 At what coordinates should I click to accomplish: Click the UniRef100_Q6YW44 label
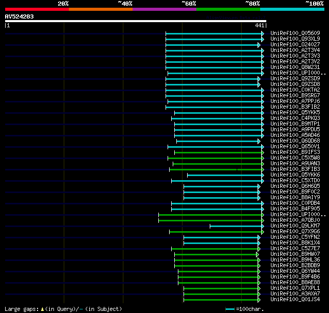[295, 271]
